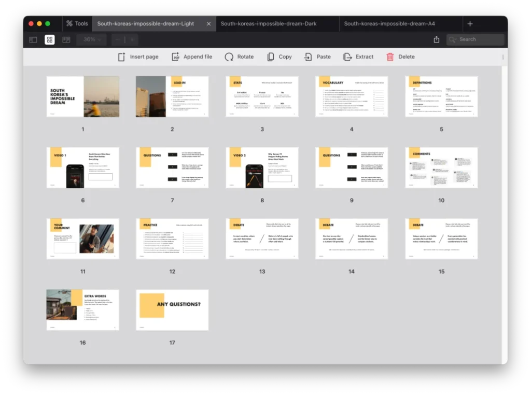Screen dimensions: 531x395
Task: Select page 16 Extra Words thumbnail
Action: click(x=83, y=309)
